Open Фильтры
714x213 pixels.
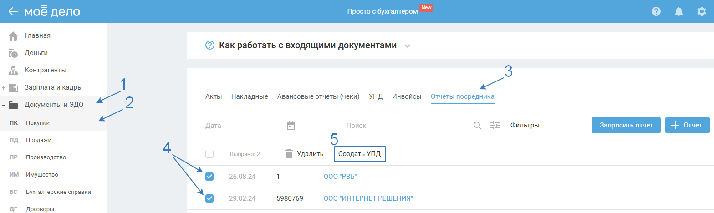[525, 125]
